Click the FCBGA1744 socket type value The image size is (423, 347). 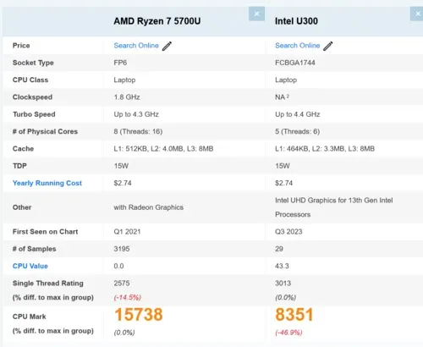point(295,63)
